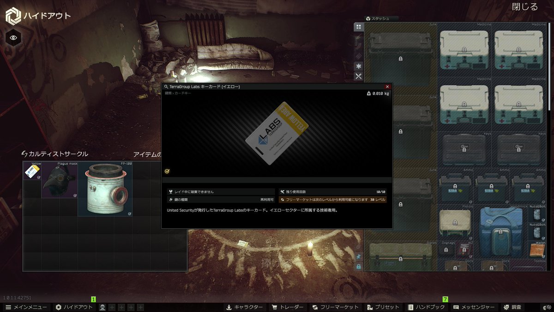Click the WZ wallet item in stash
554x312 pixels.
click(x=464, y=251)
